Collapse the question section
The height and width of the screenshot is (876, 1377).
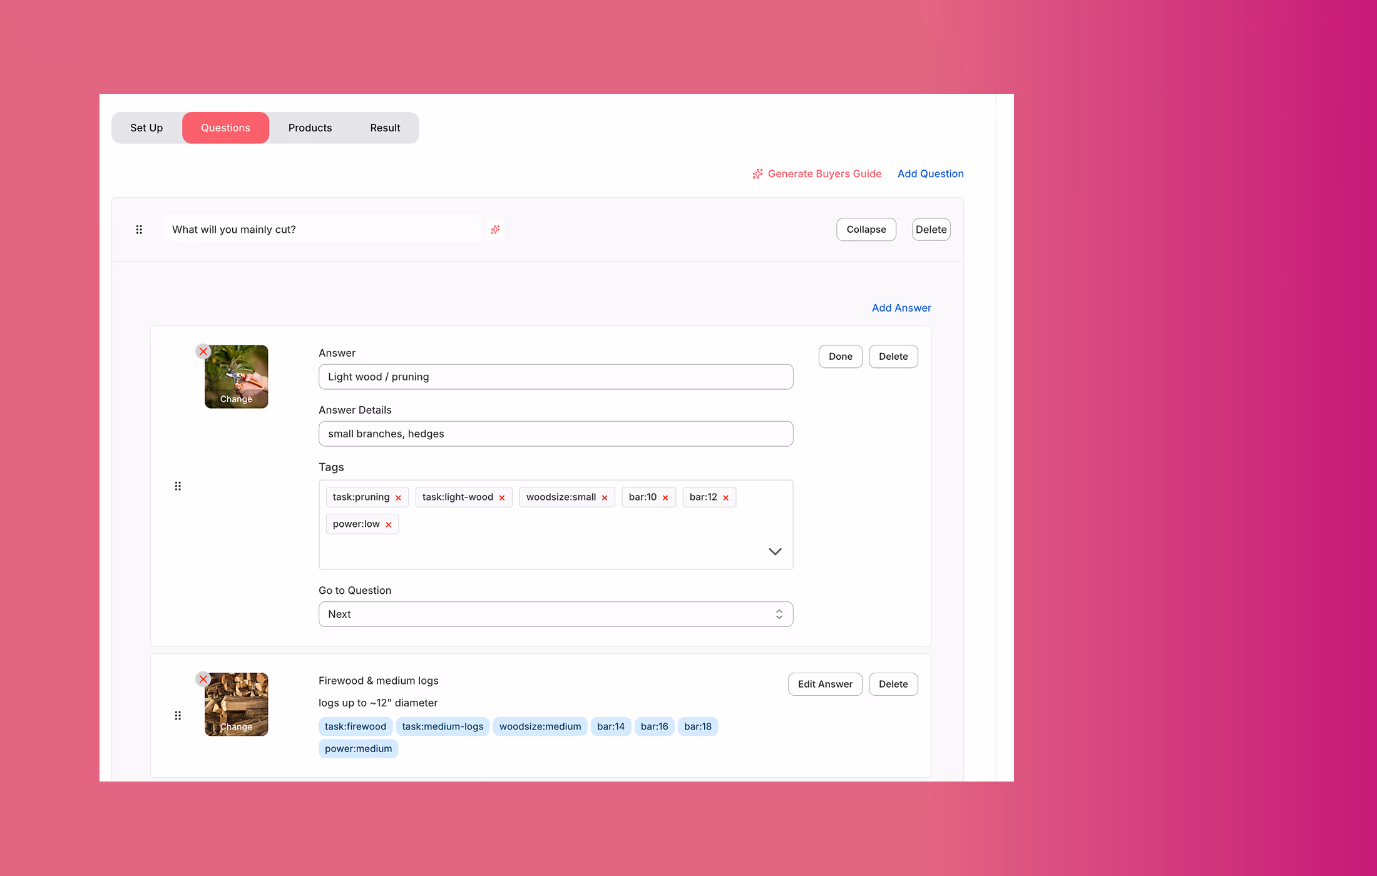click(866, 230)
